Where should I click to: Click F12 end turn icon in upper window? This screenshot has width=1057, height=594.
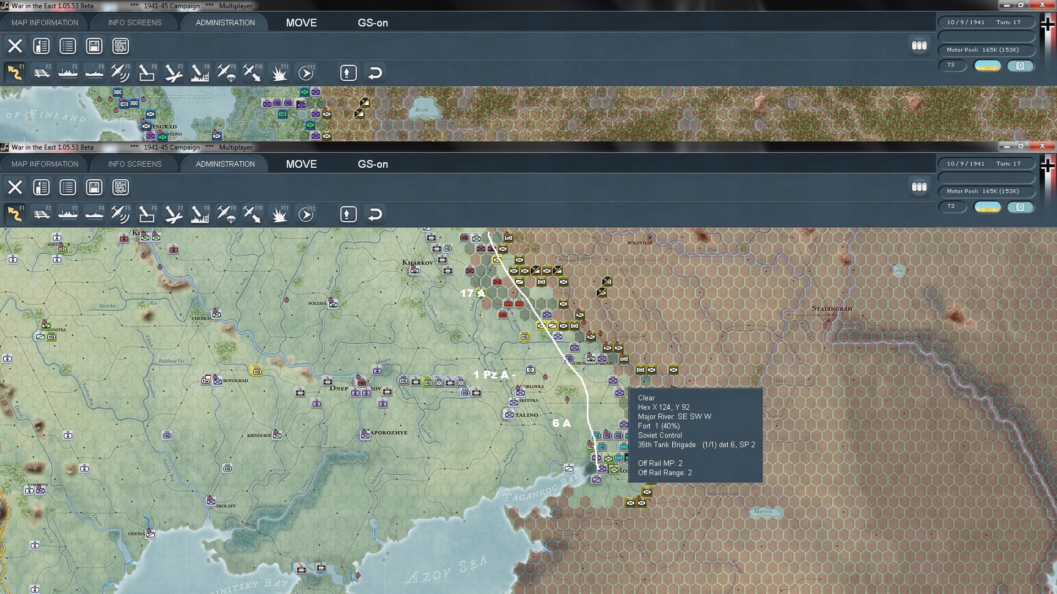(306, 73)
